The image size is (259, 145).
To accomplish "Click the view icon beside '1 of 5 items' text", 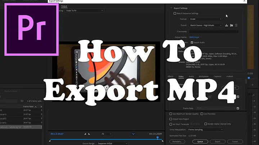I will click(22, 101).
